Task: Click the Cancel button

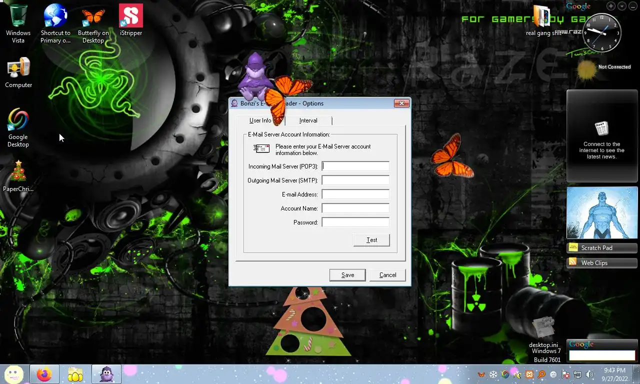Action: 387,275
